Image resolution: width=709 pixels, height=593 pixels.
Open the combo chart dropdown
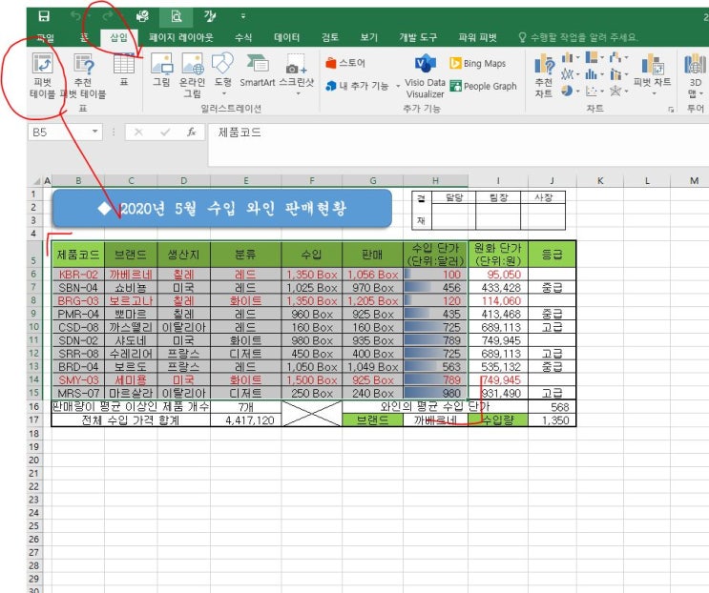tap(618, 74)
